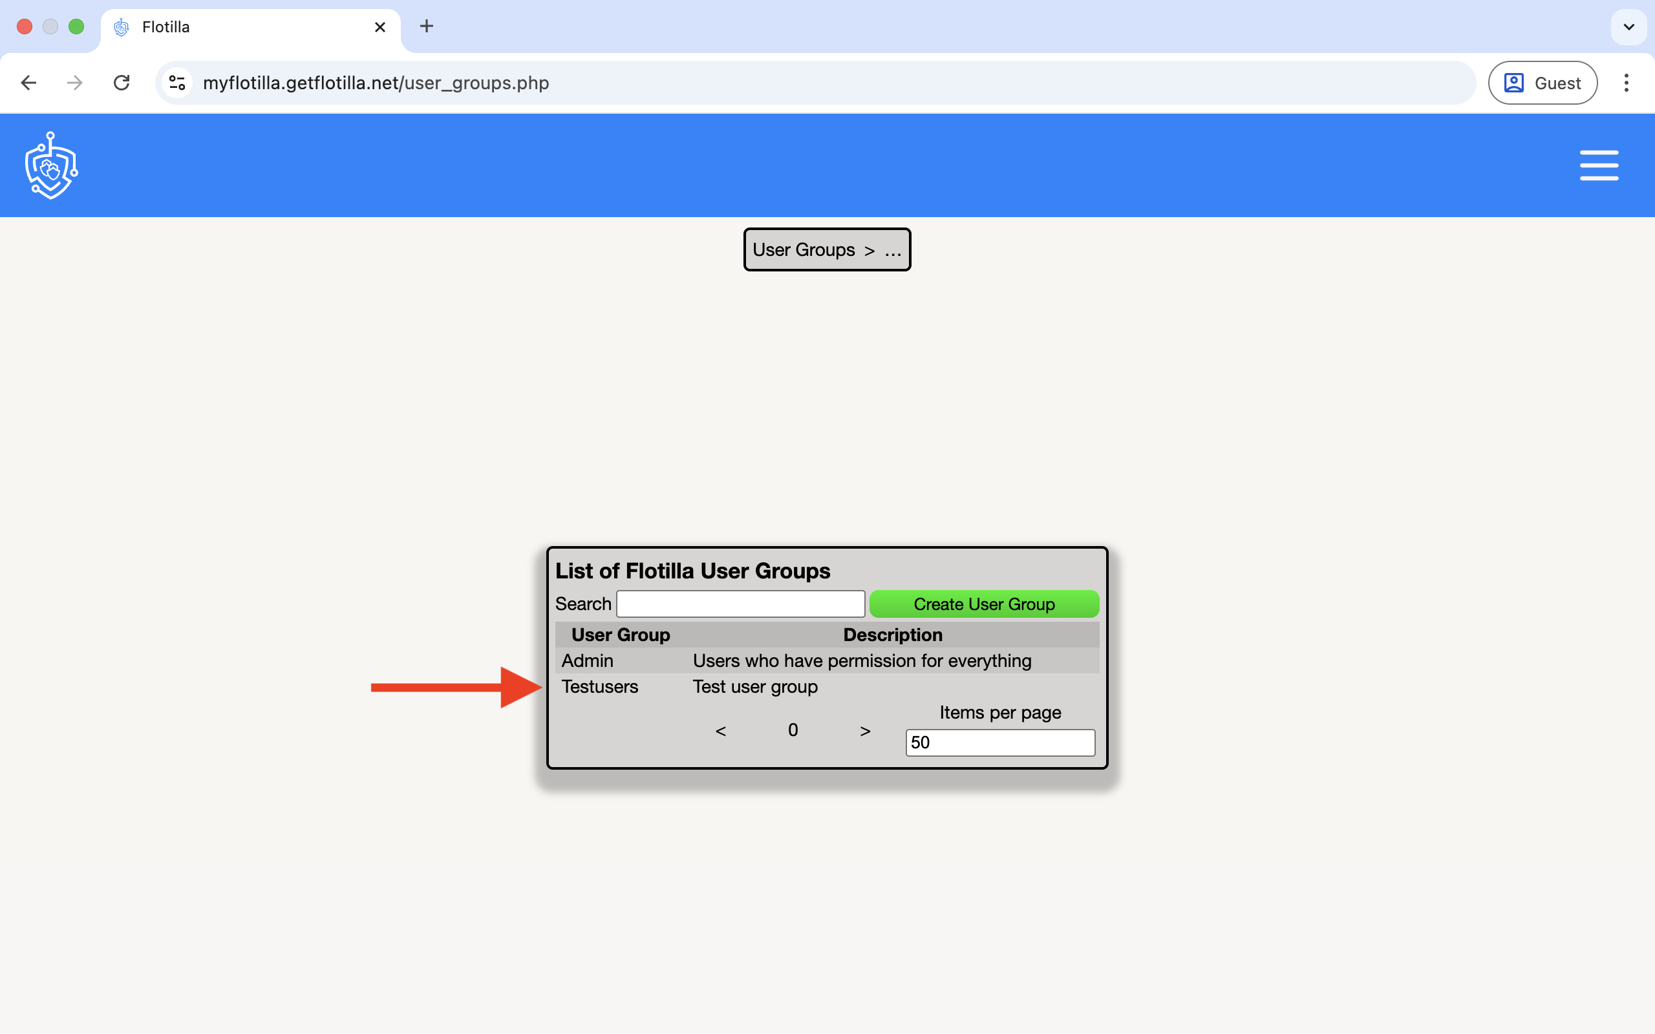The height and width of the screenshot is (1034, 1655).
Task: Open the hamburger navigation menu
Action: click(1598, 165)
